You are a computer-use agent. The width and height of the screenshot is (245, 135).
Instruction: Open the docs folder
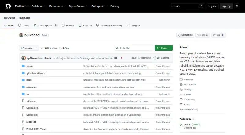[29, 80]
